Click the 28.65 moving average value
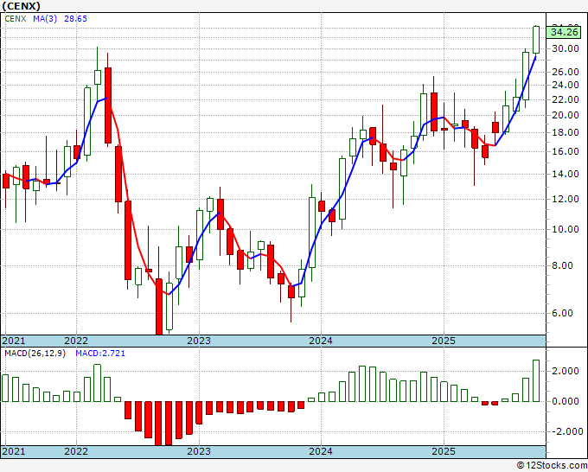The height and width of the screenshot is (472, 588). point(75,18)
